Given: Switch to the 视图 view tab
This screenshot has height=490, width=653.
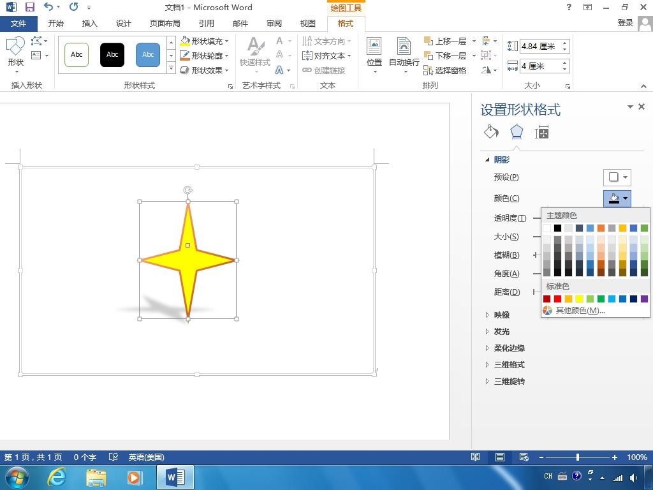Looking at the screenshot, I should click(x=308, y=24).
